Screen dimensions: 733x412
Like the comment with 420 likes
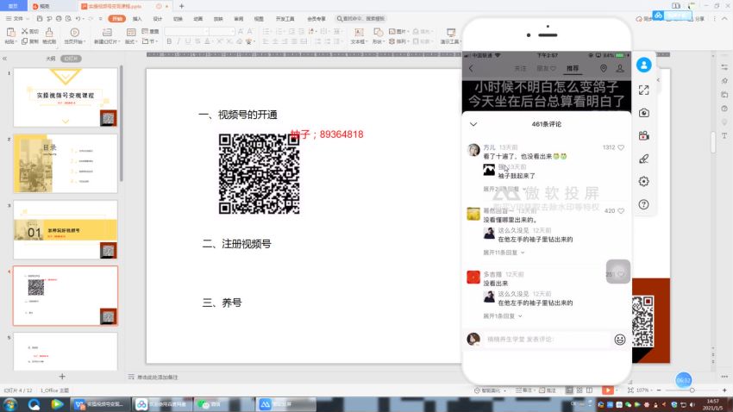point(621,211)
